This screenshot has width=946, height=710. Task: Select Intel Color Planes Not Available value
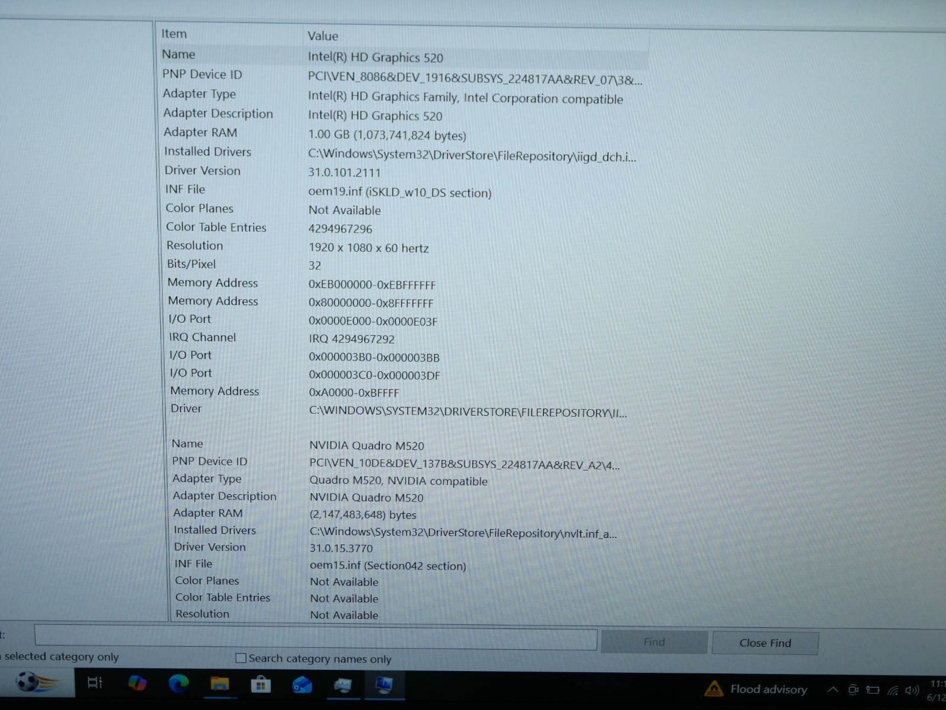click(x=345, y=210)
